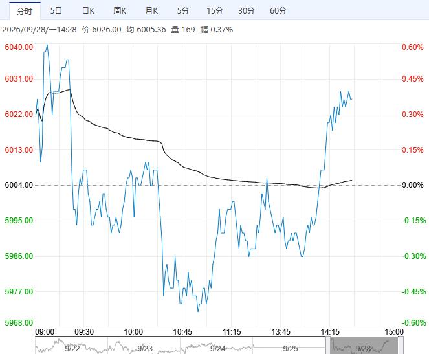Click the -0.30% percent axis label
The width and height of the screenshot is (429, 354).
point(414,256)
